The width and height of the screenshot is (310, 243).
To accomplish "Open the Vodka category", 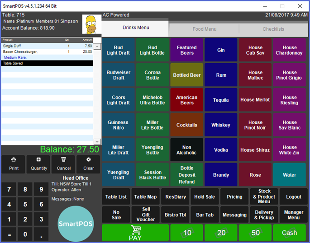I will [221, 150].
